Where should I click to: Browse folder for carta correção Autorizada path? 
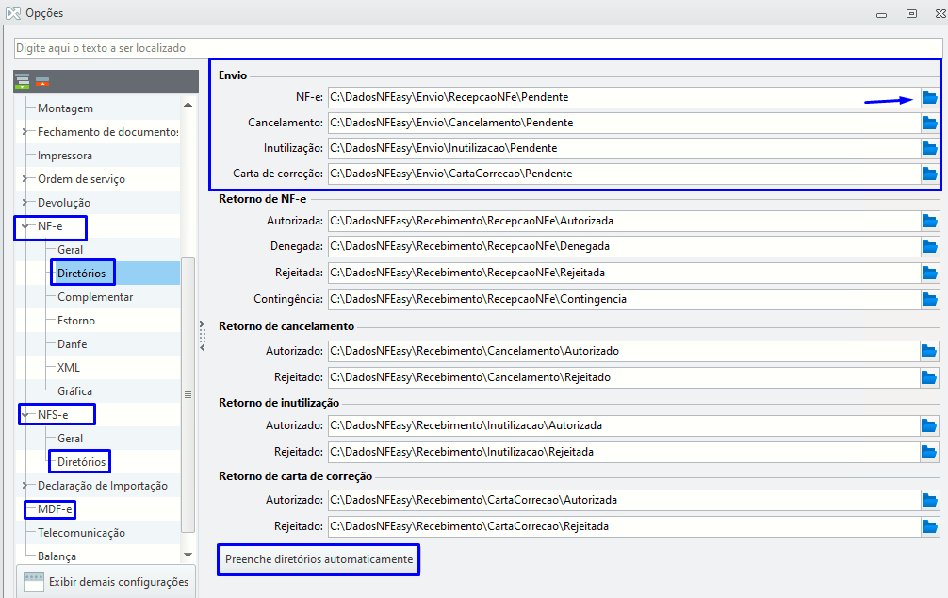click(x=928, y=500)
